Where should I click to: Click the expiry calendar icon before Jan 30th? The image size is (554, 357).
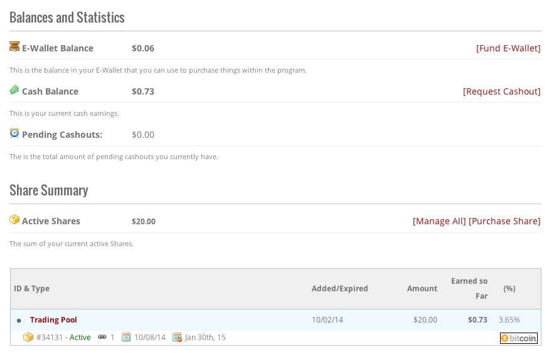tap(178, 337)
